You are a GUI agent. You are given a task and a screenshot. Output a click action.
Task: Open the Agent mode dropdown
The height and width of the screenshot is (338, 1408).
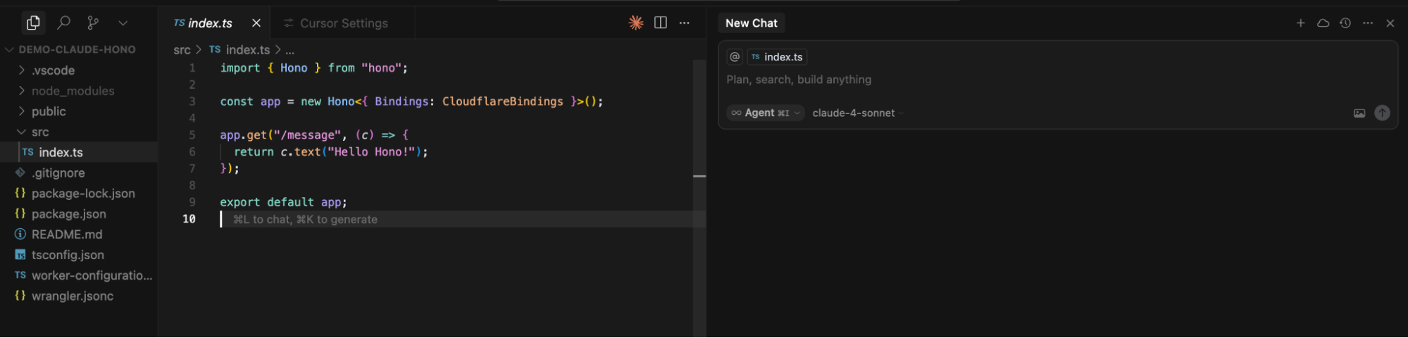[766, 113]
